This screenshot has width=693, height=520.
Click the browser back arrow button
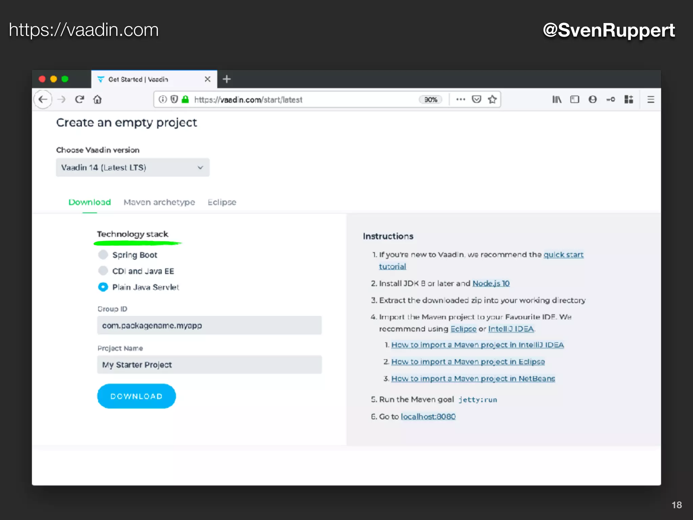[43, 100]
